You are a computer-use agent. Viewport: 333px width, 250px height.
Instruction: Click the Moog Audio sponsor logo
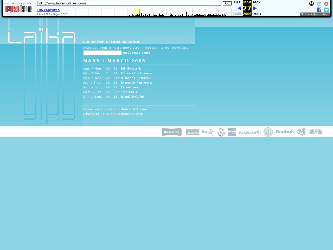click(x=232, y=132)
